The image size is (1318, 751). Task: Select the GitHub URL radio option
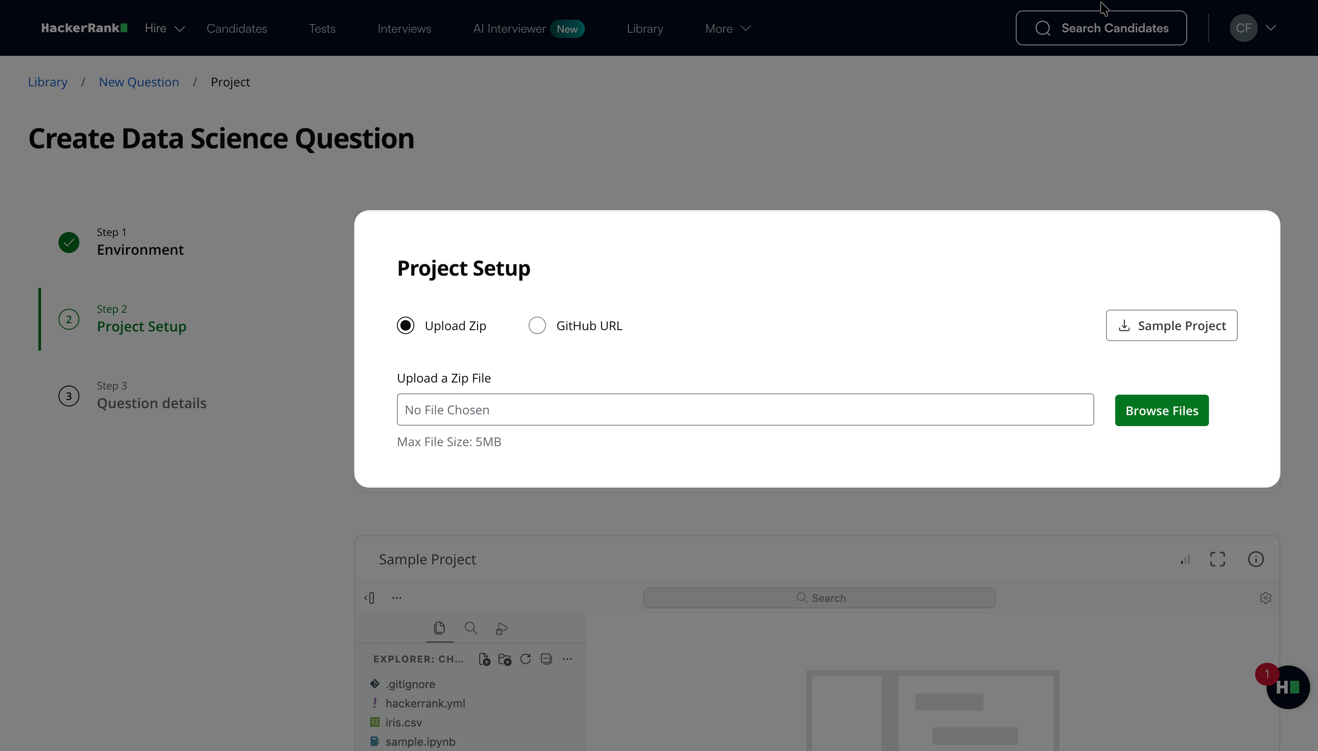click(x=537, y=325)
